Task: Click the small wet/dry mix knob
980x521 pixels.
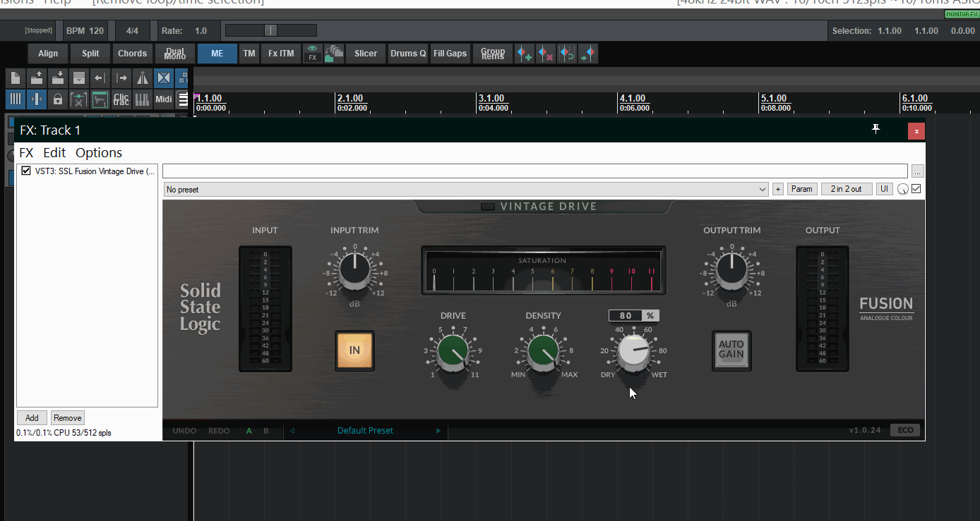Action: pyautogui.click(x=903, y=189)
